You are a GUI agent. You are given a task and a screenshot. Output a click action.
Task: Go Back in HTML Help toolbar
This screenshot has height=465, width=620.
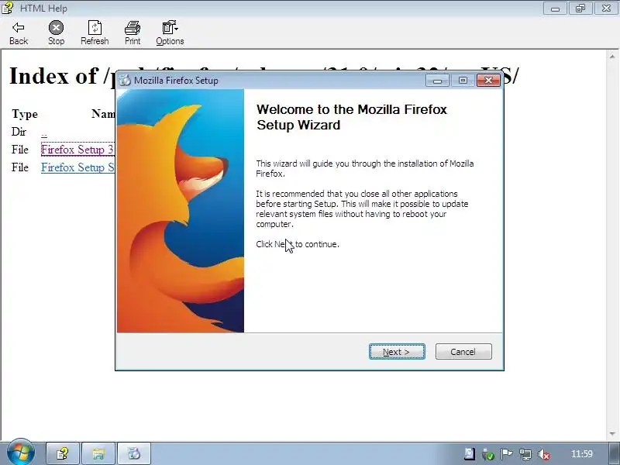coord(19,33)
